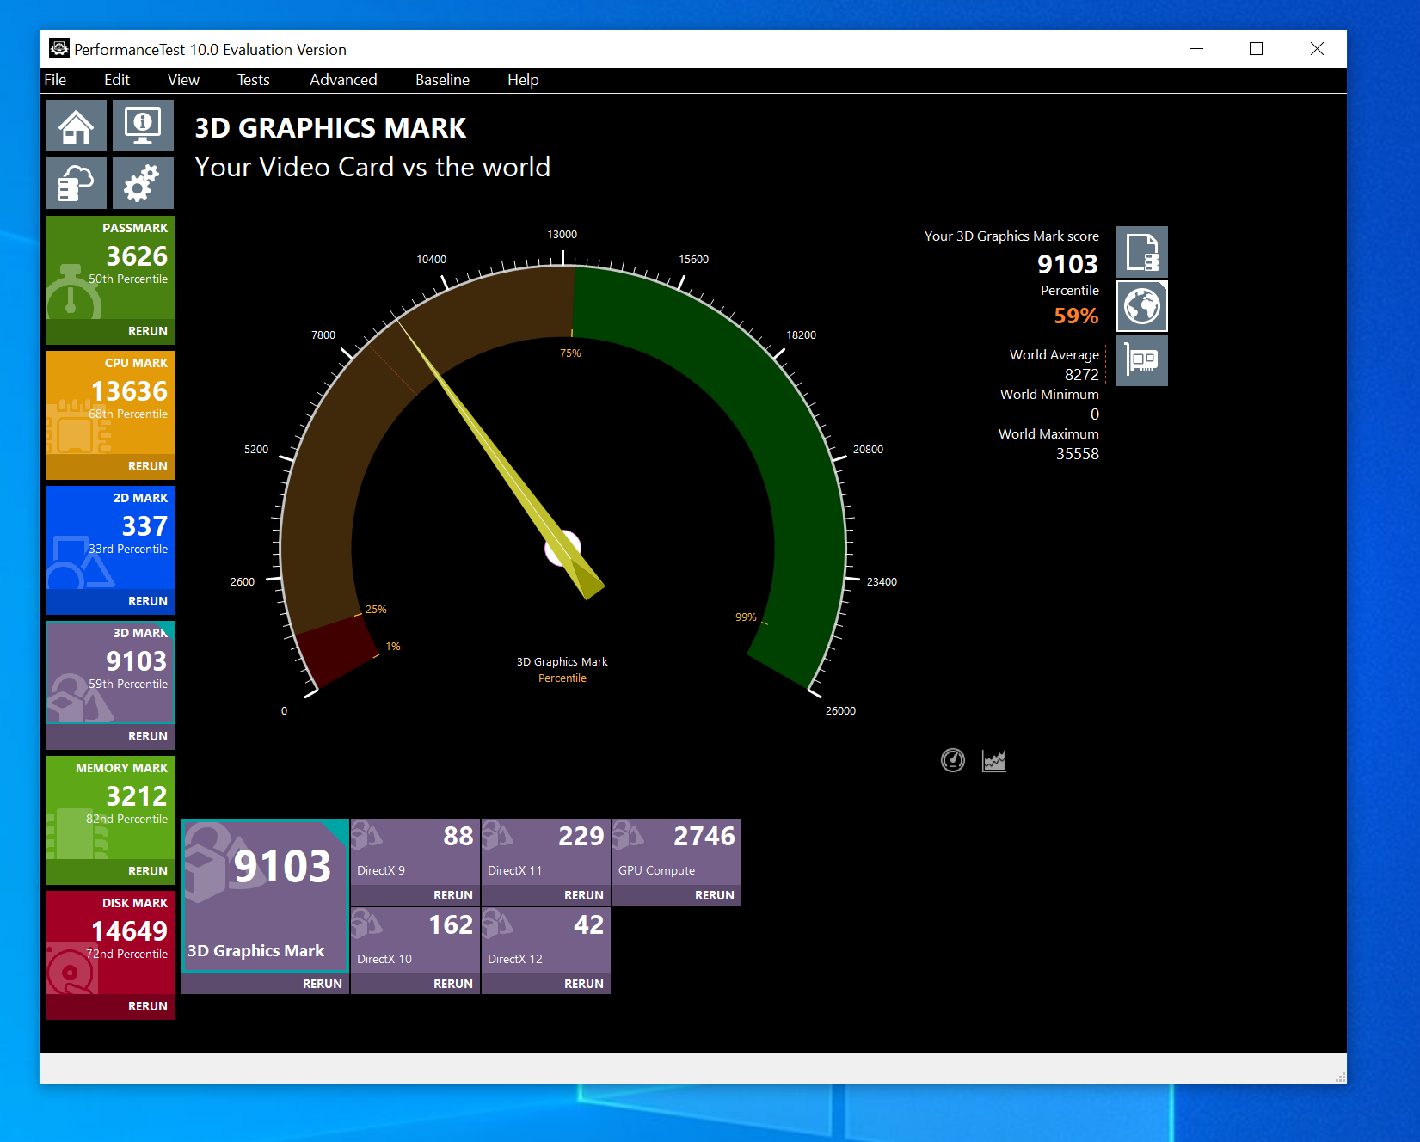Screen dimensions: 1420x1142
Task: Rerun the full 3D Graphics Mark suite
Action: point(323,984)
